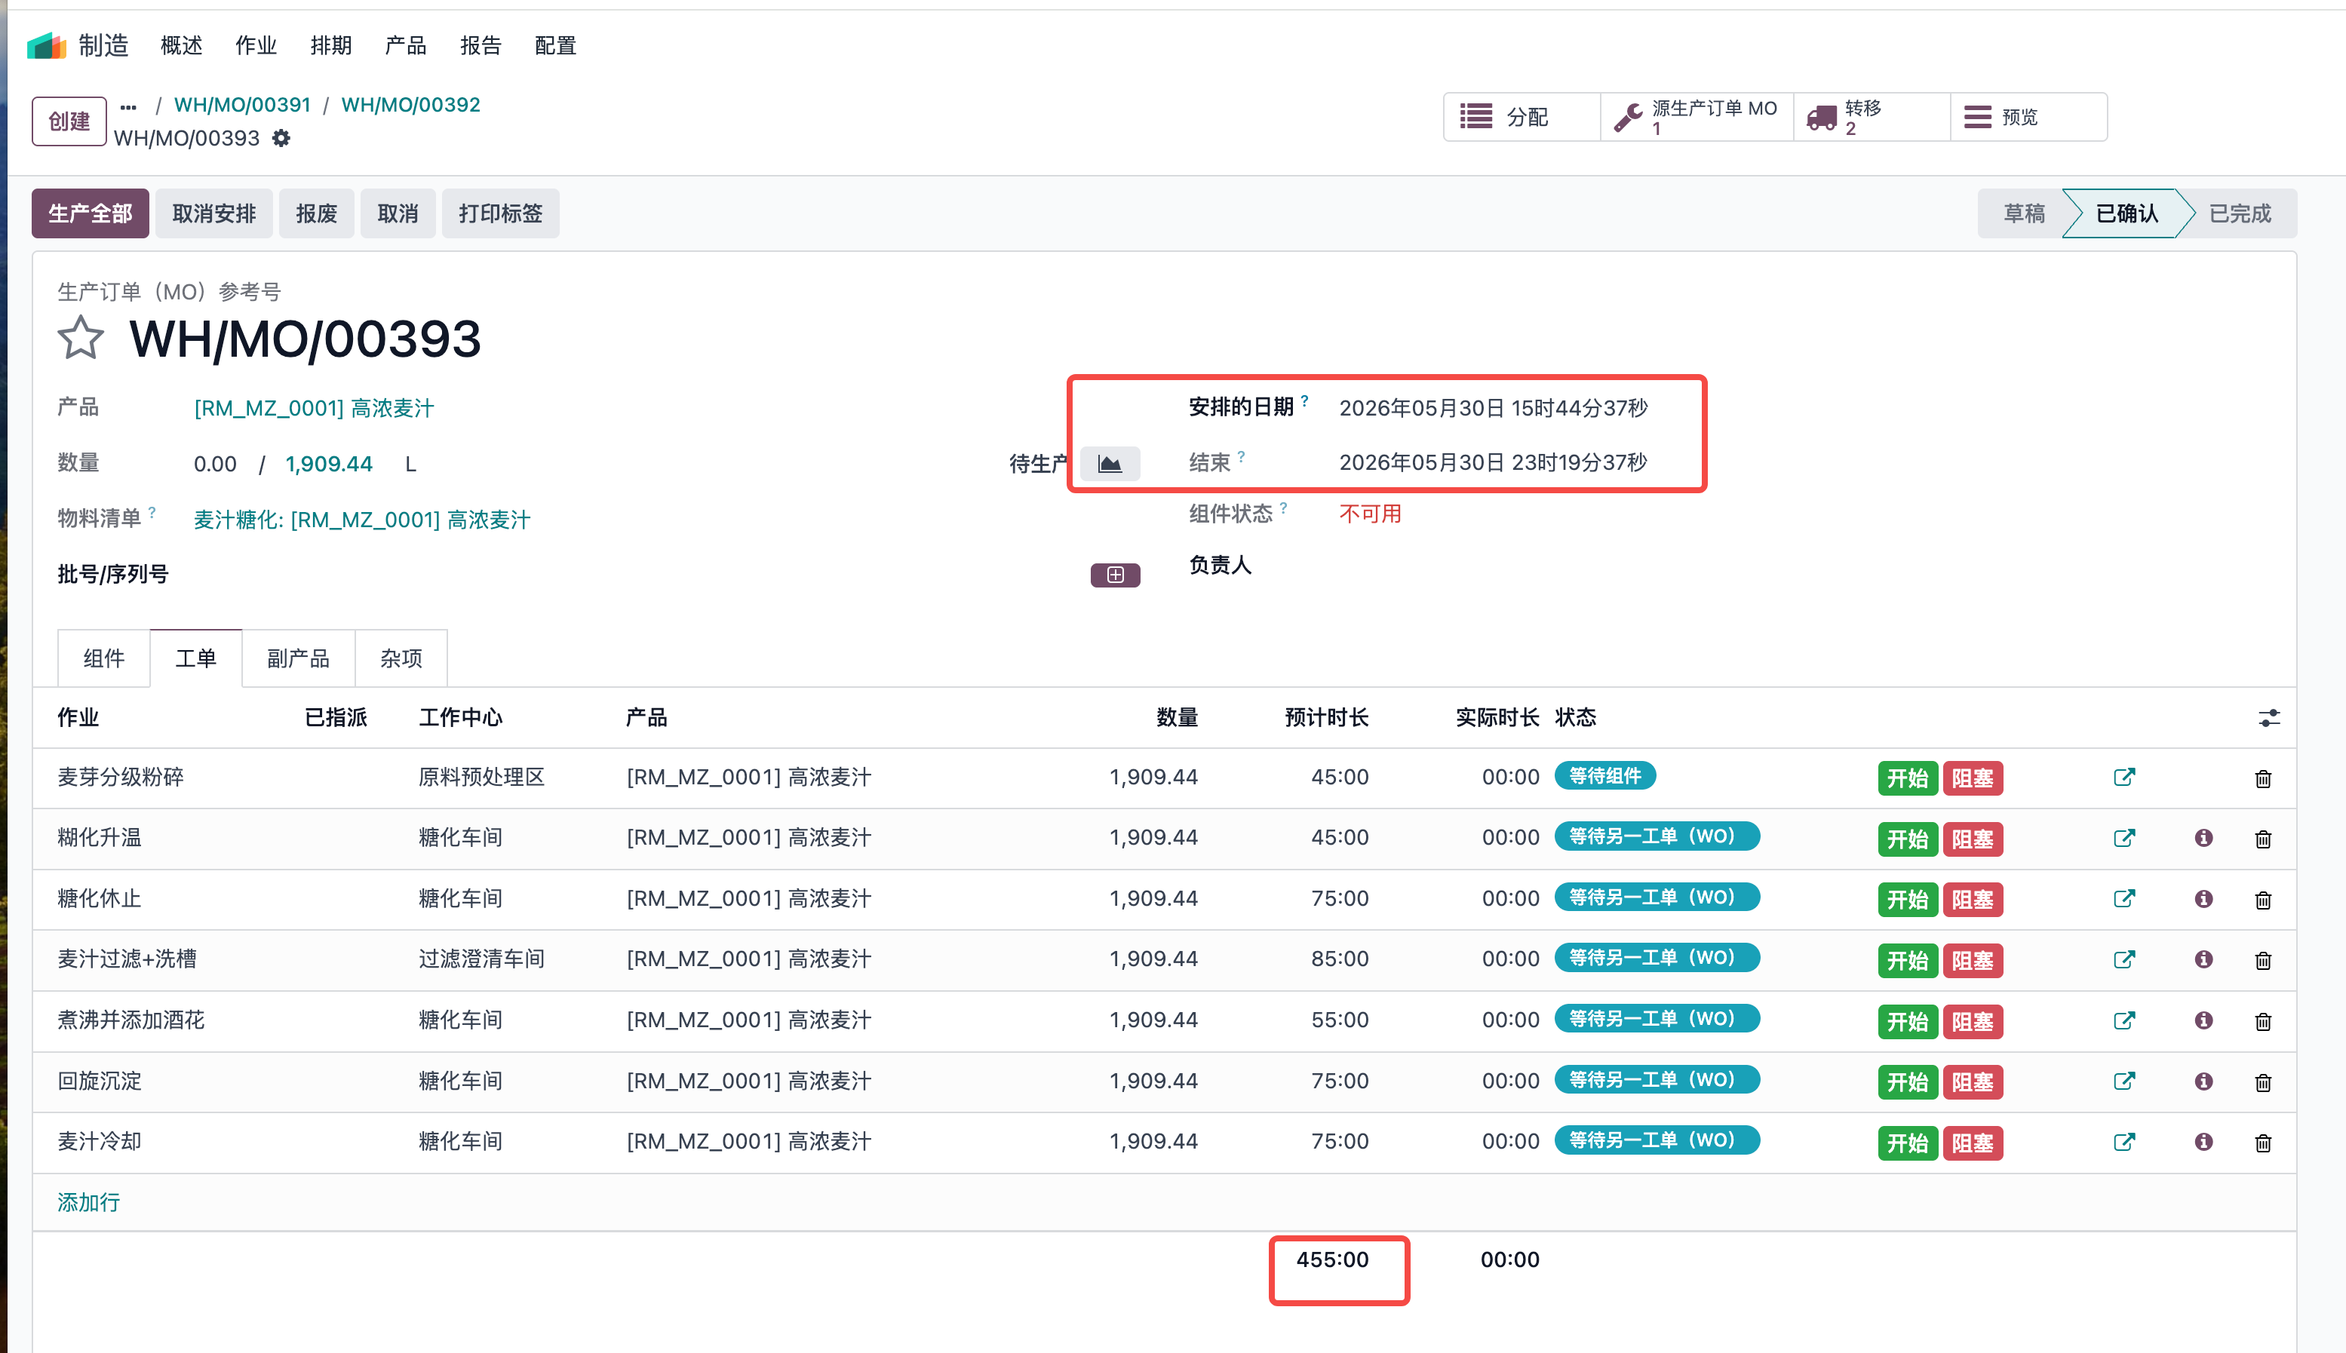This screenshot has width=2346, height=1353.
Task: Open the 报告 menu
Action: [x=481, y=45]
